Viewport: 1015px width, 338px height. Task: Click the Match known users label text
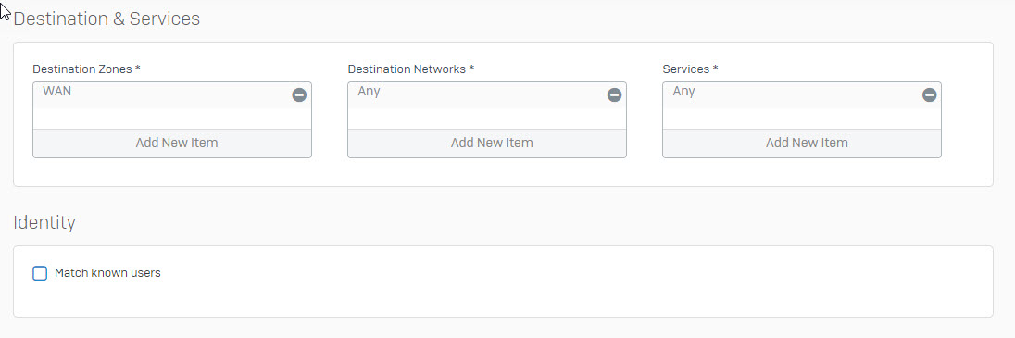107,272
